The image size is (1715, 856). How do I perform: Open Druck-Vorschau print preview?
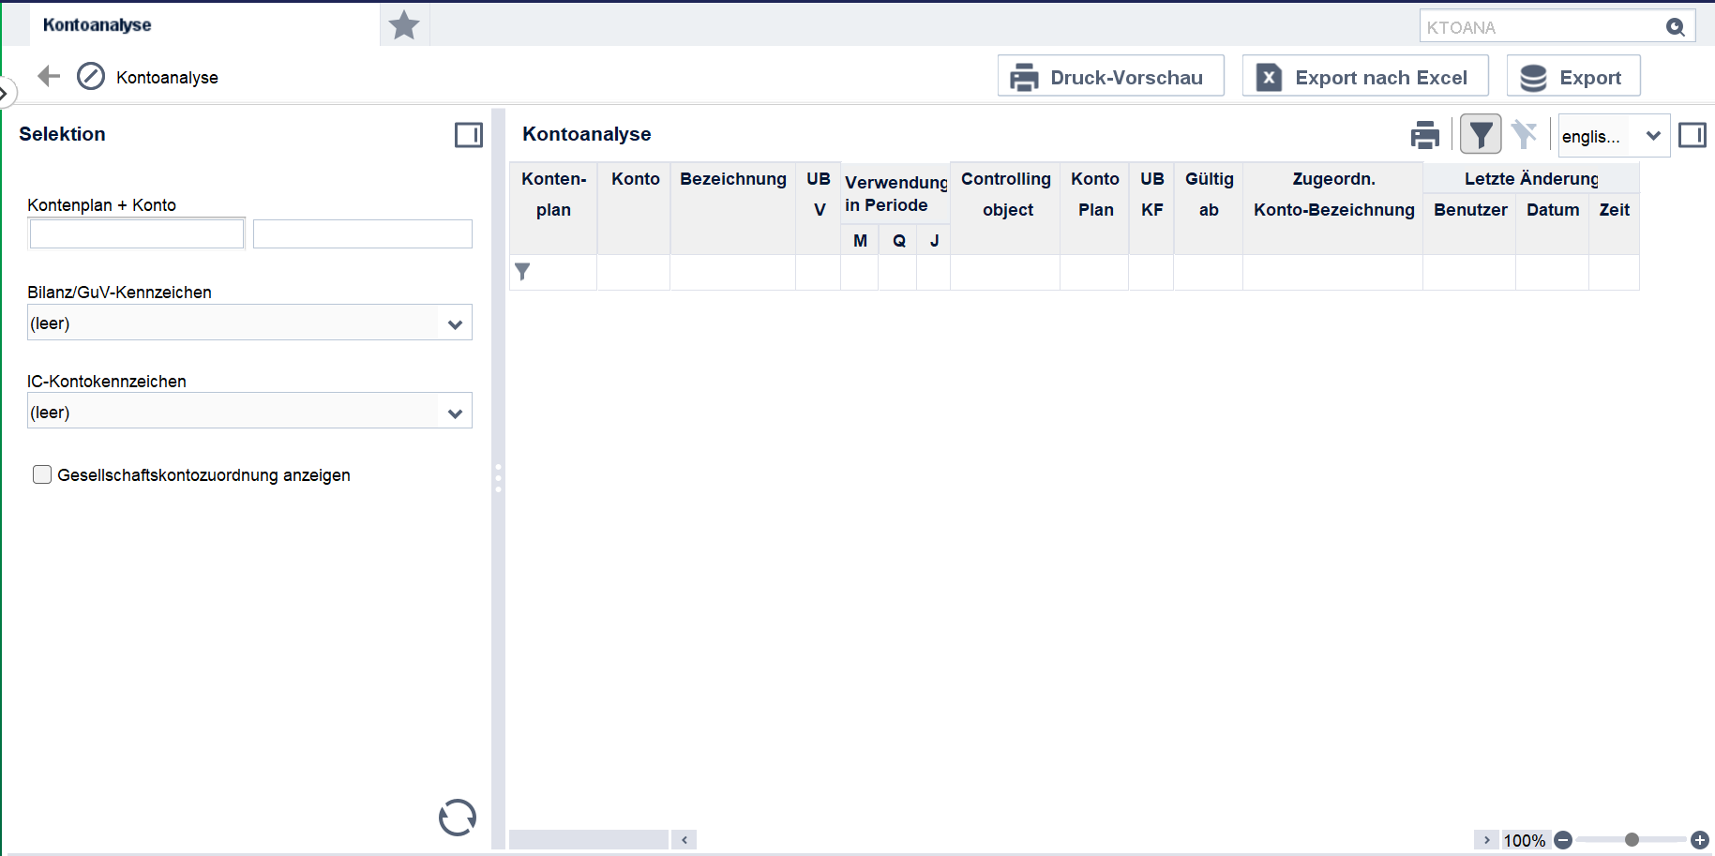[1111, 76]
